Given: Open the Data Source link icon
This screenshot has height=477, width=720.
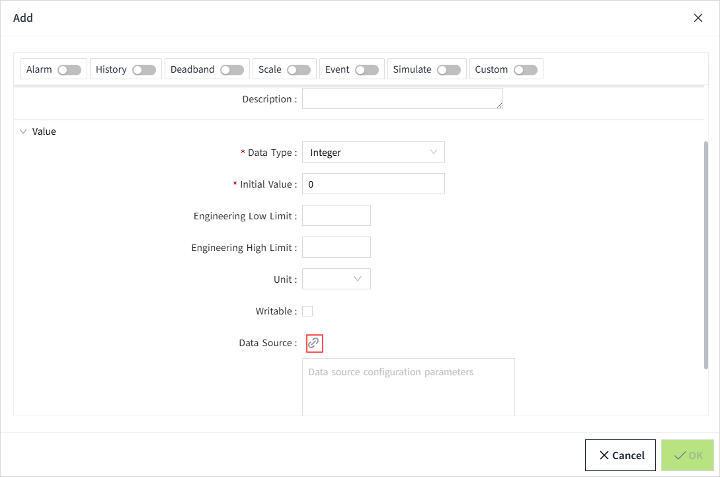Looking at the screenshot, I should tap(314, 343).
